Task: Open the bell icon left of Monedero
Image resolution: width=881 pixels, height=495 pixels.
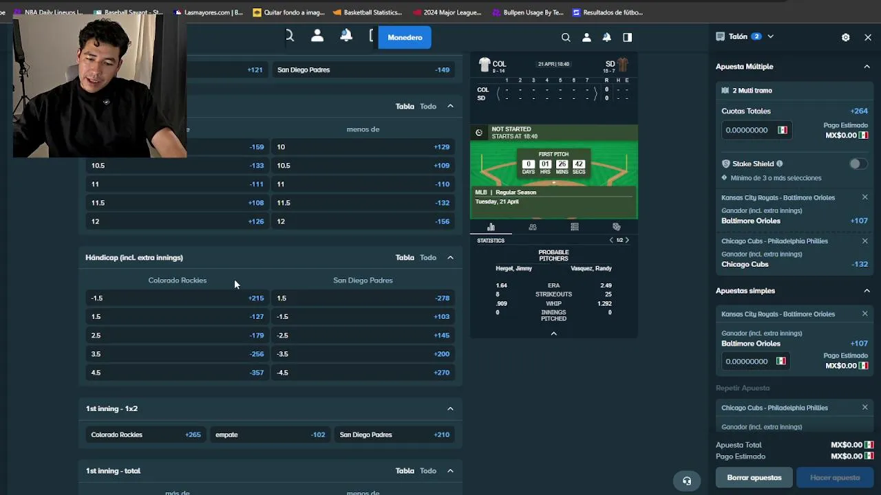Action: point(346,36)
